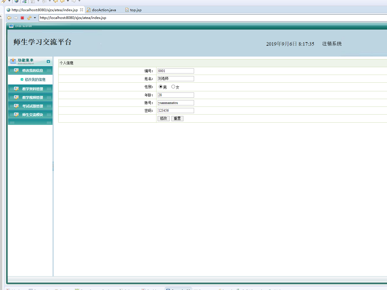Expand the 教学资料管理 menu section
Screen dimensions: 387x290
(x=32, y=89)
